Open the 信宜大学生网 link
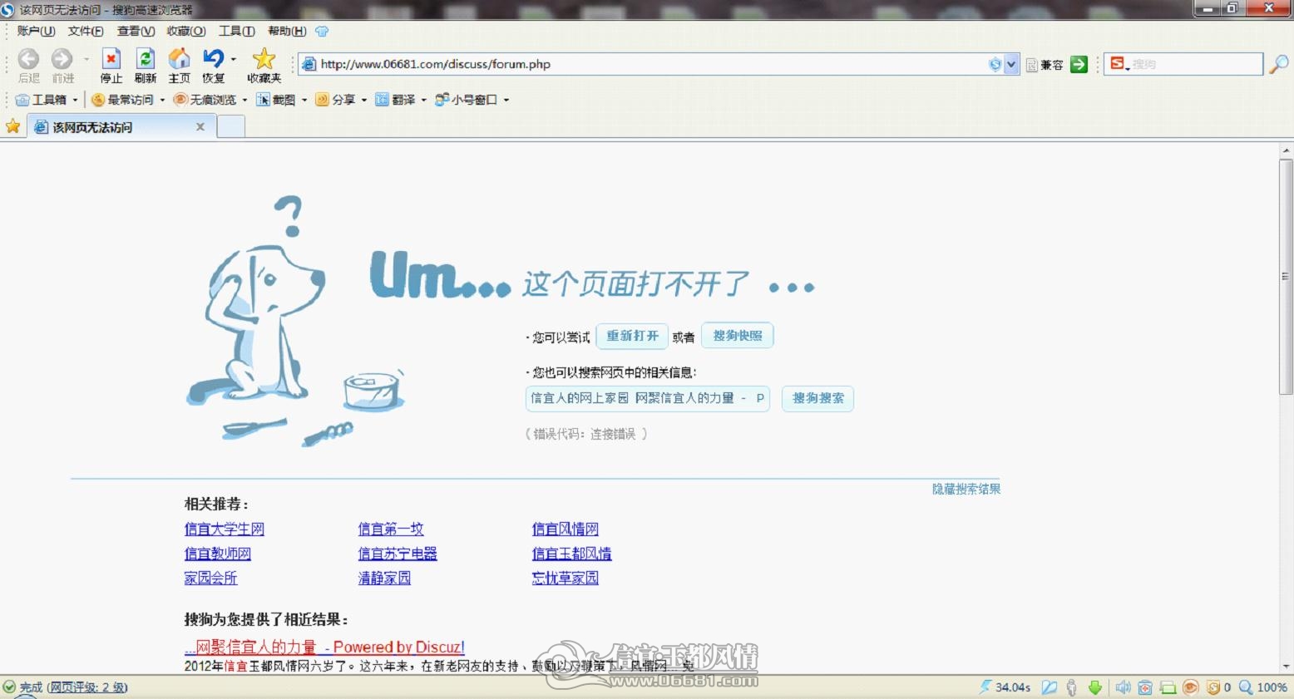This screenshot has height=699, width=1294. tap(224, 529)
